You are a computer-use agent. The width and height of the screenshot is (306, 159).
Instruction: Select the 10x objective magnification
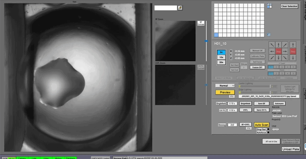point(221,57)
